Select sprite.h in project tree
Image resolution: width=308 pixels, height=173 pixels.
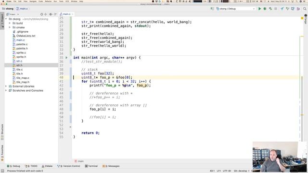tap(21, 57)
